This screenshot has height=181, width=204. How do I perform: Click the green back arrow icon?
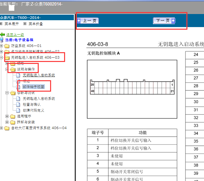(x=3, y=35)
